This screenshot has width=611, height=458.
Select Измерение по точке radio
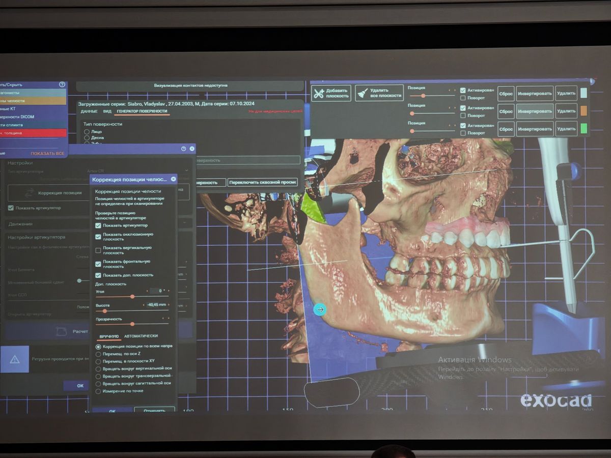(98, 391)
